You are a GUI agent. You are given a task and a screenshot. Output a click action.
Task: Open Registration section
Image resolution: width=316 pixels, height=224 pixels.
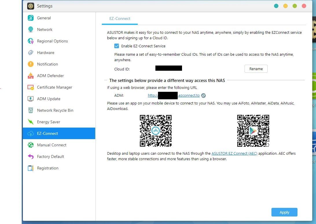[59, 168]
